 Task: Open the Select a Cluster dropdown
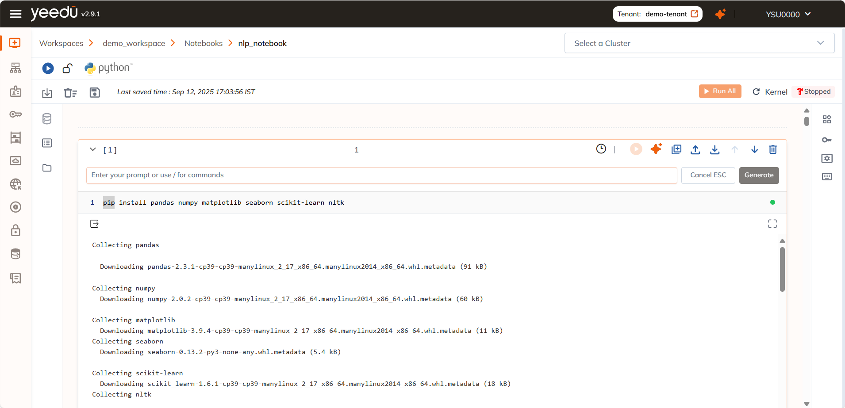click(x=699, y=43)
